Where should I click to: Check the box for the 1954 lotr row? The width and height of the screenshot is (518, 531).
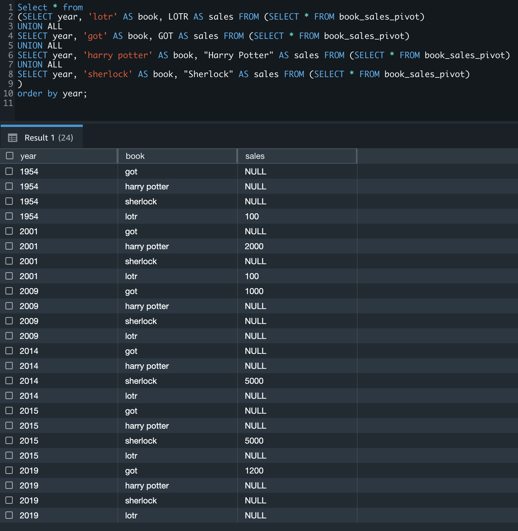click(9, 216)
